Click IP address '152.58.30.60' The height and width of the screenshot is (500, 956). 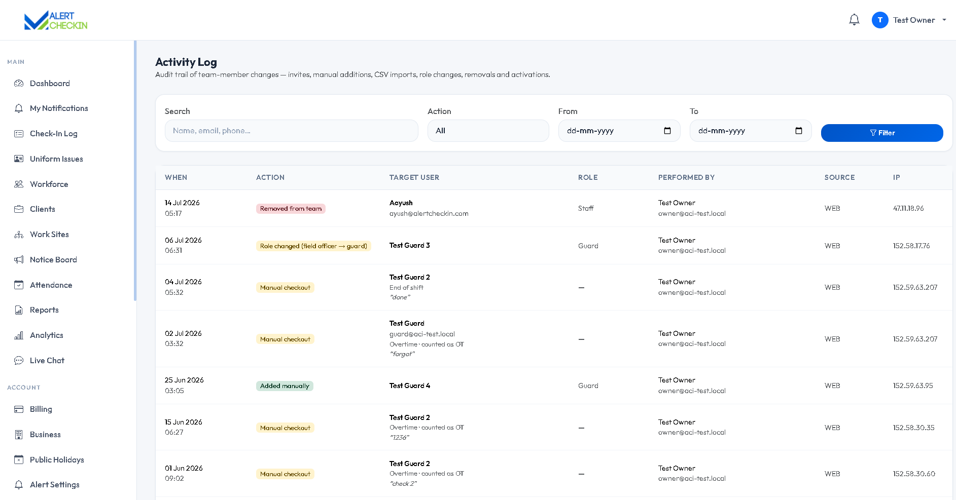pyautogui.click(x=914, y=474)
